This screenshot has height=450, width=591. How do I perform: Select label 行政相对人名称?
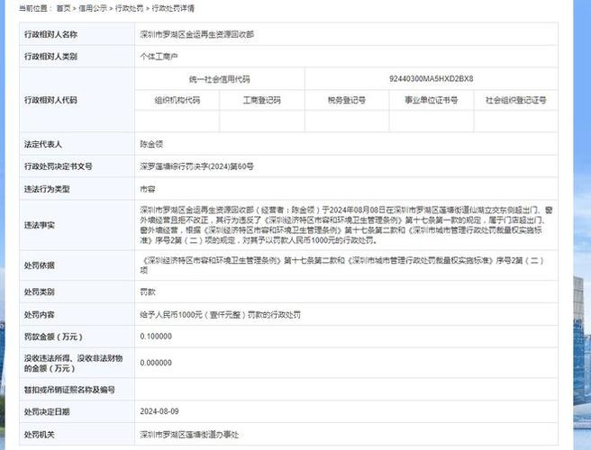(50, 34)
